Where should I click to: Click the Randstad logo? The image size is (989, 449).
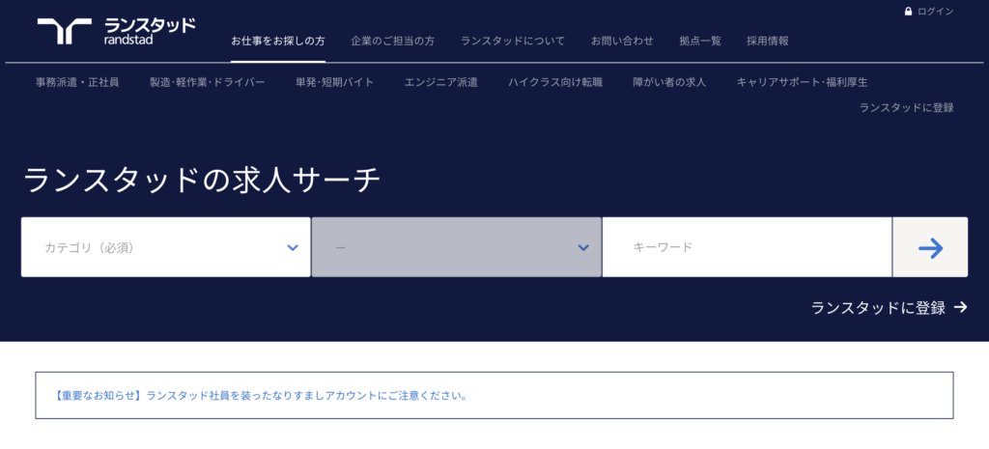point(116,31)
